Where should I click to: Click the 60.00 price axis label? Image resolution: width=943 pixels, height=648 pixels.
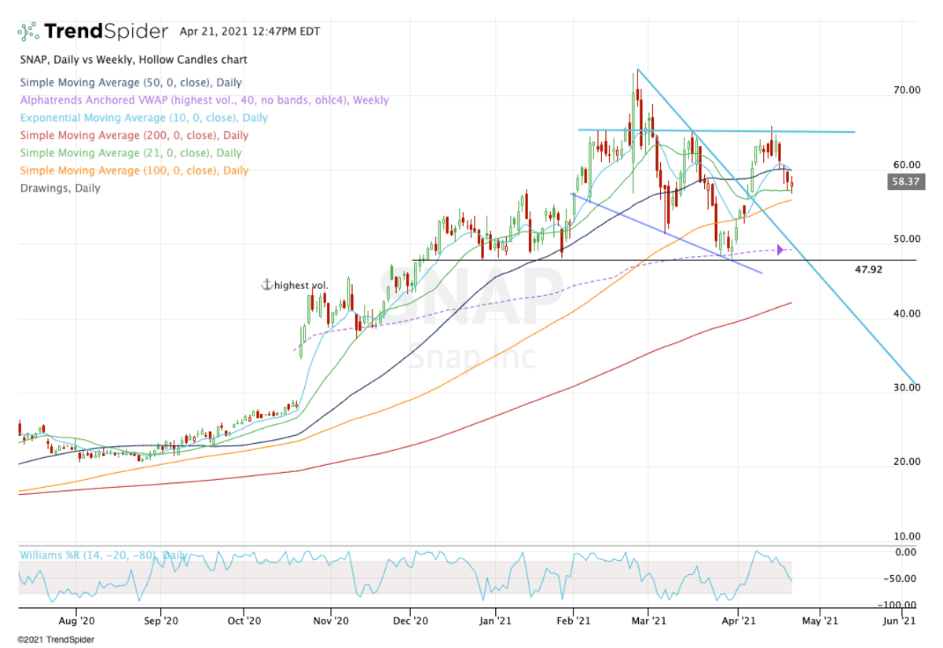pos(906,165)
